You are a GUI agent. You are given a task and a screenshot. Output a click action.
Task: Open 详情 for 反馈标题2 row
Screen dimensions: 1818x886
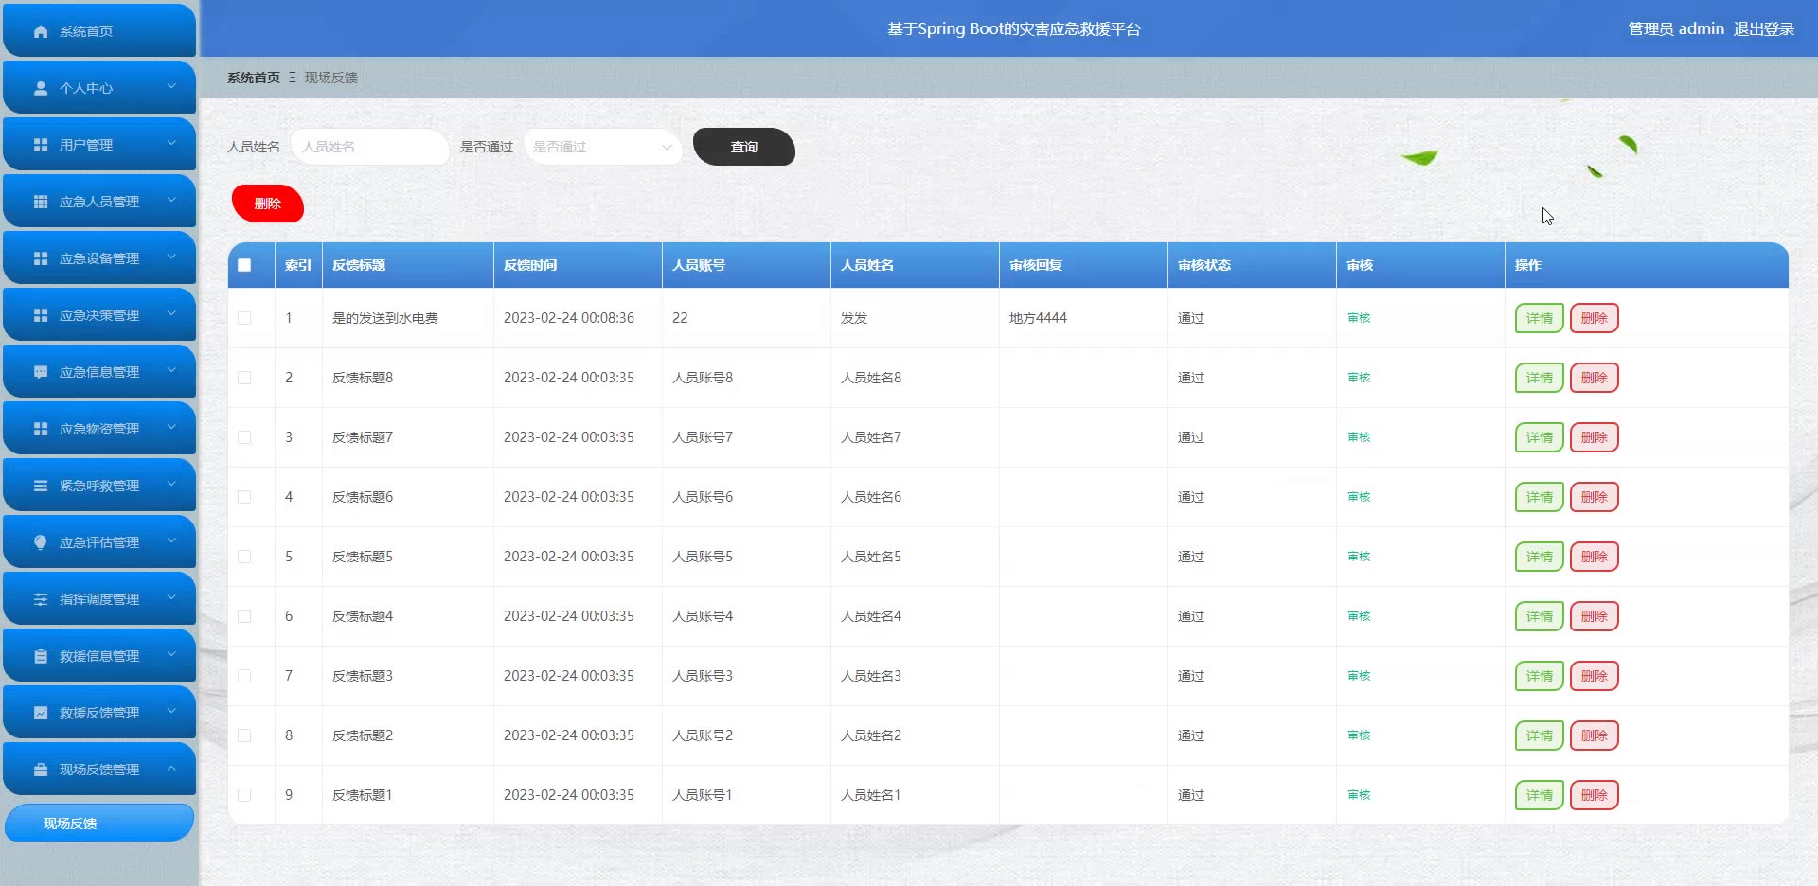click(x=1540, y=735)
